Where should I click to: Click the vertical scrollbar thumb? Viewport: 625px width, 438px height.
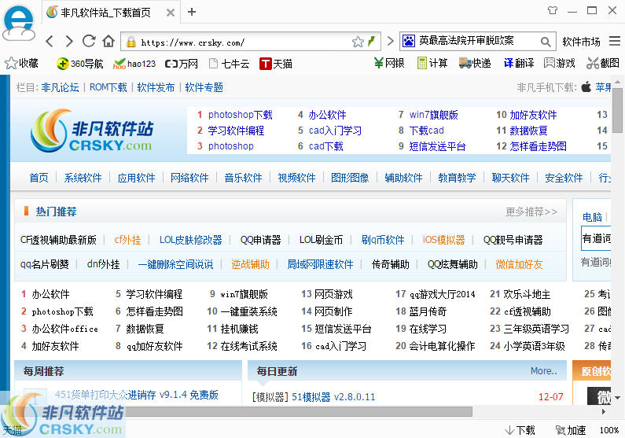[x=617, y=111]
